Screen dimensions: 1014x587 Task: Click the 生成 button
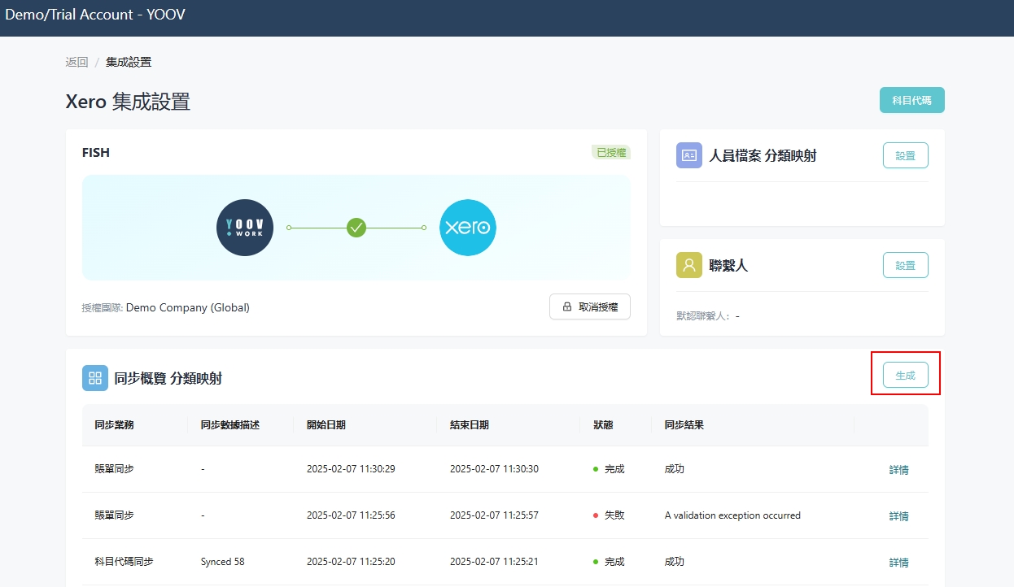906,375
